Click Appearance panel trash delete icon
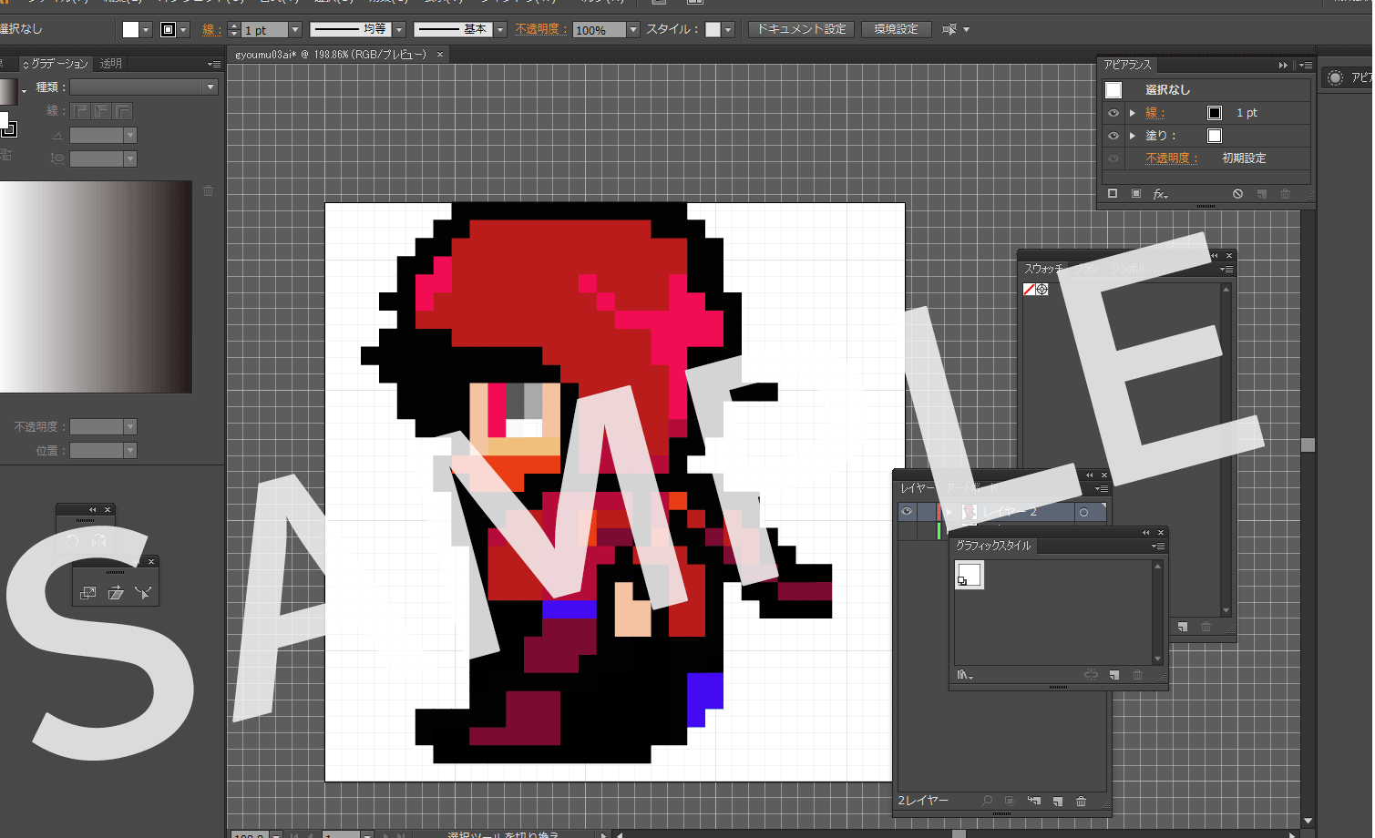 (1285, 194)
